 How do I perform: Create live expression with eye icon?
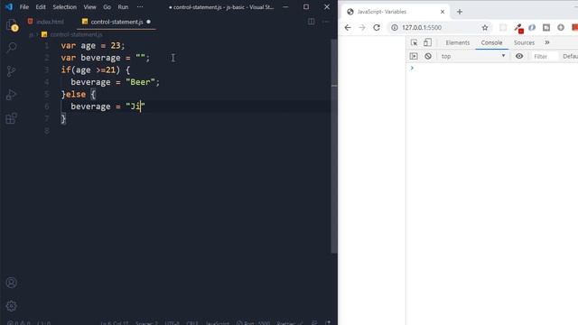(519, 56)
